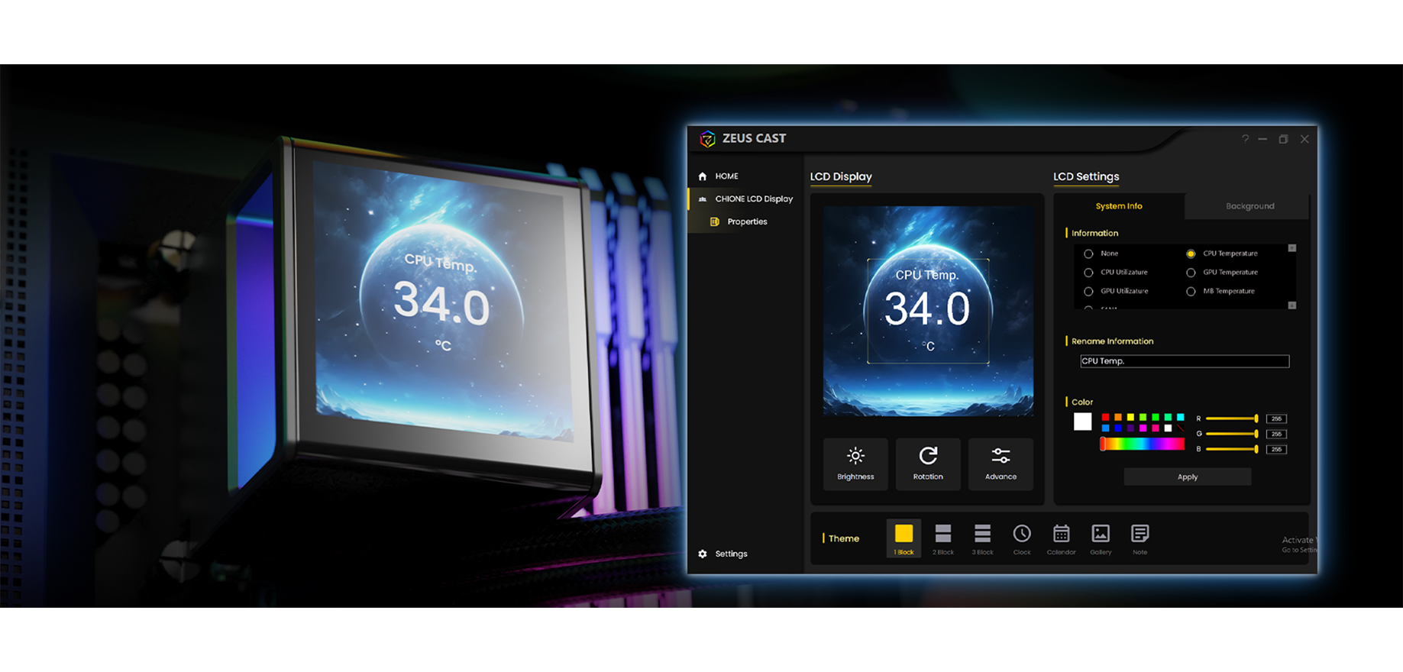Click the LCD Settings heading
The height and width of the screenshot is (672, 1403).
tap(1086, 176)
